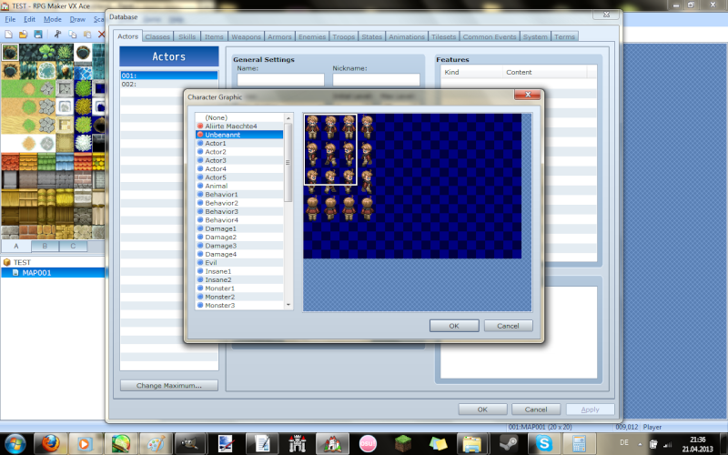728x455 pixels.
Task: Switch to the System tab
Action: point(535,36)
